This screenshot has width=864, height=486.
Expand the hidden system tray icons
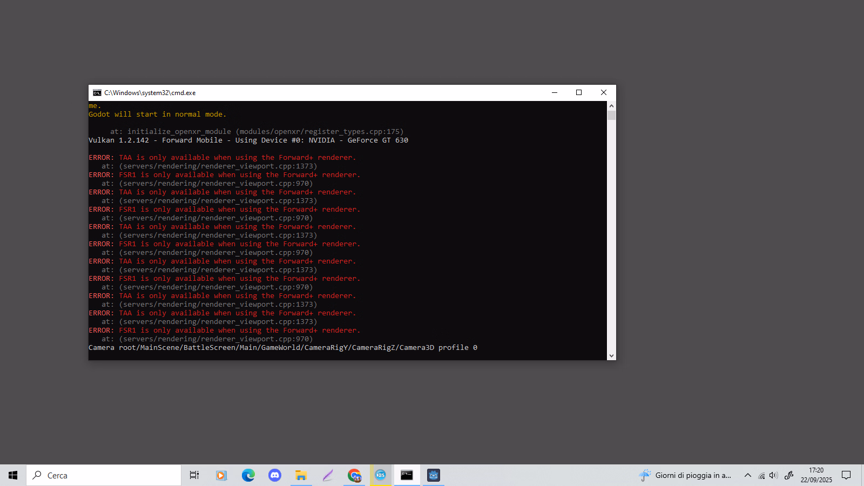click(747, 475)
